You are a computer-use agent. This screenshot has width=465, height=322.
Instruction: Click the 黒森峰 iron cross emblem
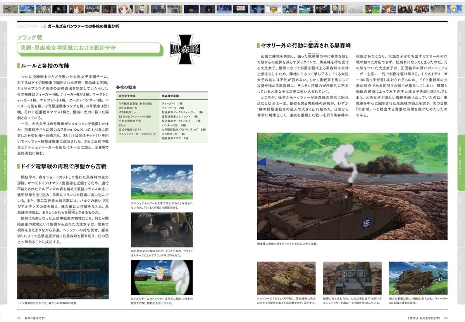tap(186, 49)
